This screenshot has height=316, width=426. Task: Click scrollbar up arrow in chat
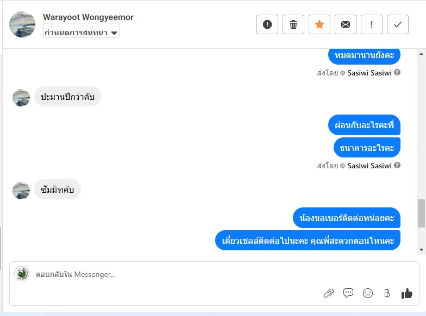pyautogui.click(x=421, y=54)
